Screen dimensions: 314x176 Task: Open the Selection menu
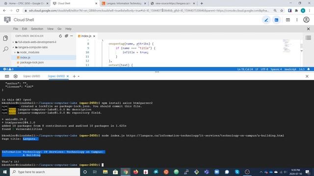coord(37,29)
